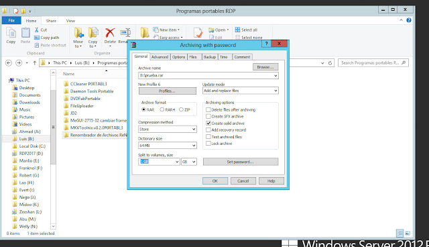Expand the Open button dropdown in ribbon
Image resolution: width=429 pixels, height=247 pixels.
coord(227,30)
